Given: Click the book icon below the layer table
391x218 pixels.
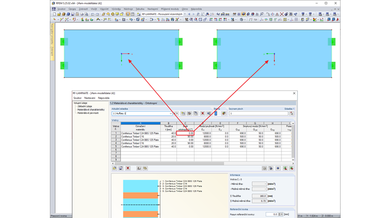Looking at the screenshot, I should coord(139,169).
